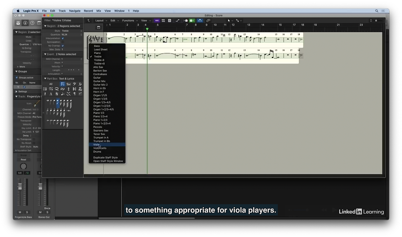Choose Violoncello from the staff style menu
This screenshot has width=402, height=237.
coord(107,148)
